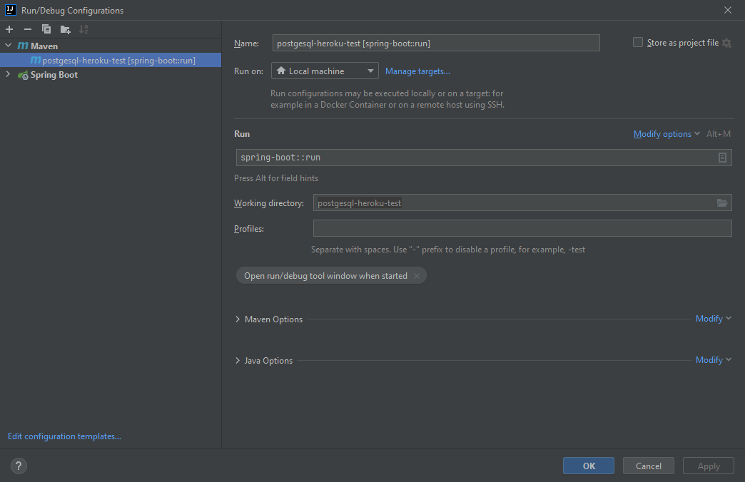Open Manage targets link

[x=417, y=71]
